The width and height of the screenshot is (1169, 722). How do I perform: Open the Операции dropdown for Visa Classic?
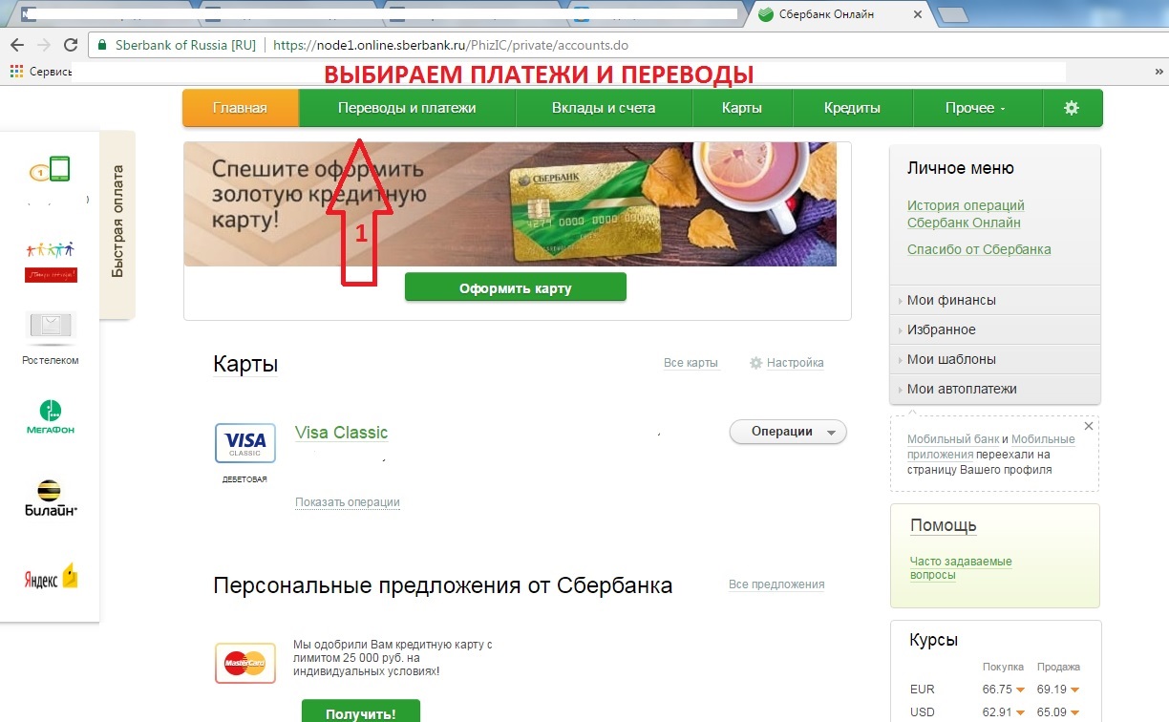point(788,432)
